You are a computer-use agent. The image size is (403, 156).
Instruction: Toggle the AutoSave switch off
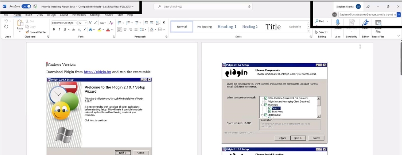(x=26, y=6)
